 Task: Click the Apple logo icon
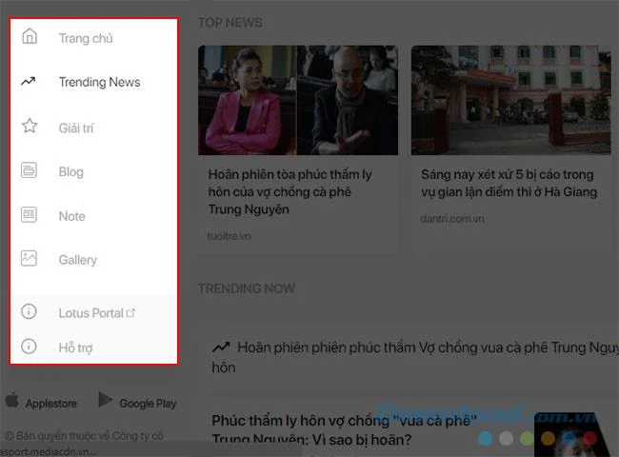tap(12, 400)
